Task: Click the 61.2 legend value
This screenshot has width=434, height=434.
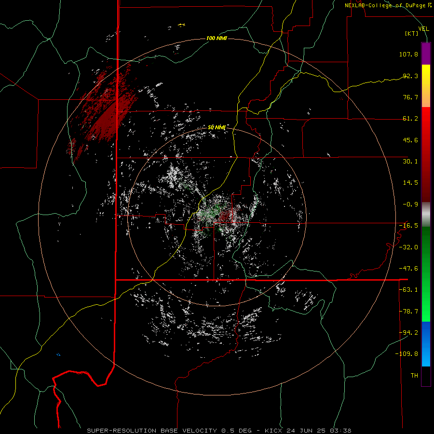Action: pos(410,119)
